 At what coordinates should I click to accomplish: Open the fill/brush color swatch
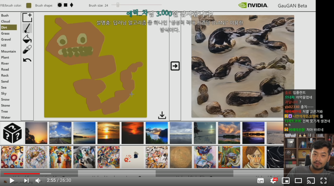pos(29,5)
